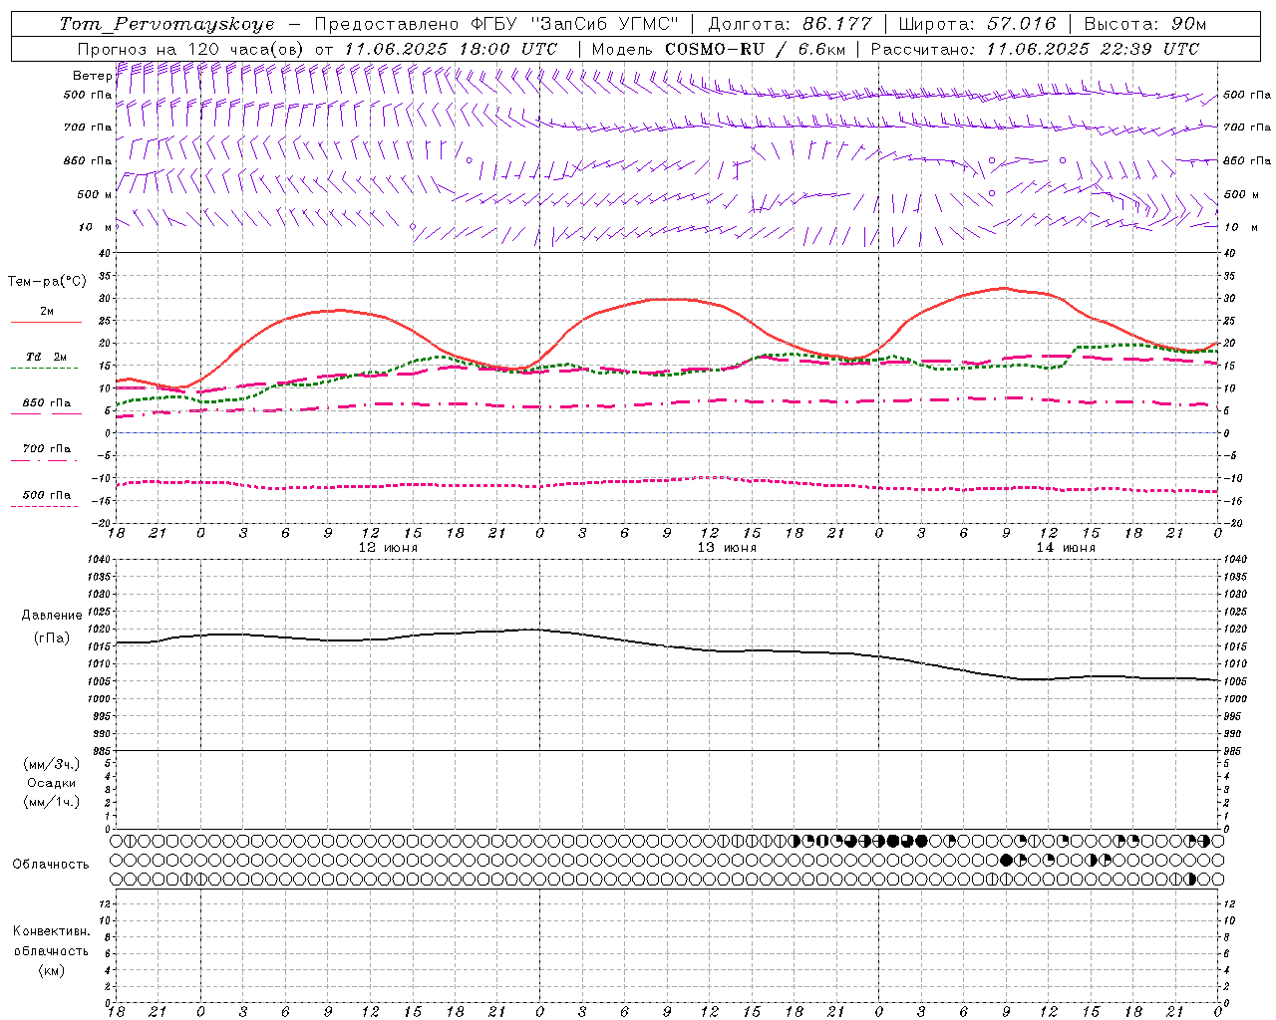Image resolution: width=1276 pixels, height=1020 pixels.
Task: Click the station title Tom_Pervomayskoye
Action: [165, 24]
